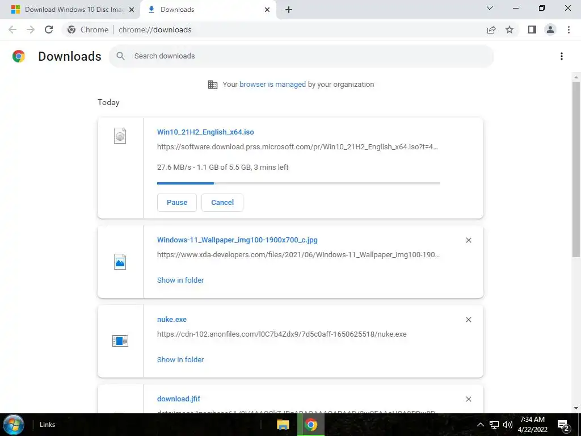
Task: Click the Chrome taskbar icon
Action: click(311, 425)
